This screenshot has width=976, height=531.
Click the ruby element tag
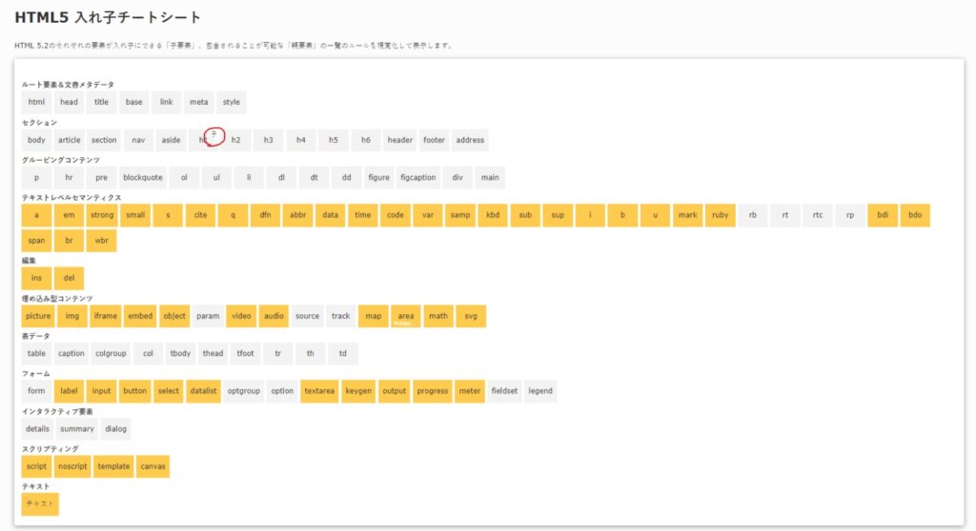tap(720, 215)
